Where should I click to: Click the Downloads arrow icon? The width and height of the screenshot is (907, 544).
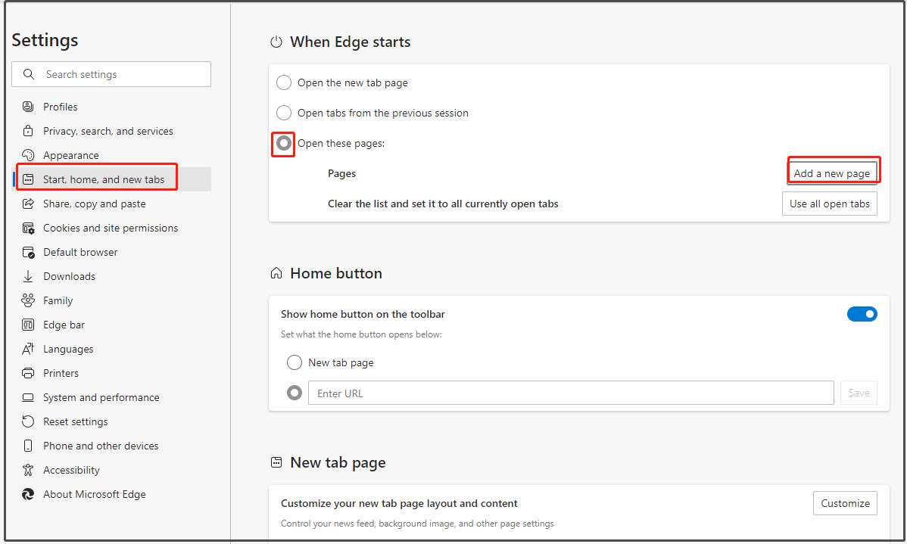(28, 276)
